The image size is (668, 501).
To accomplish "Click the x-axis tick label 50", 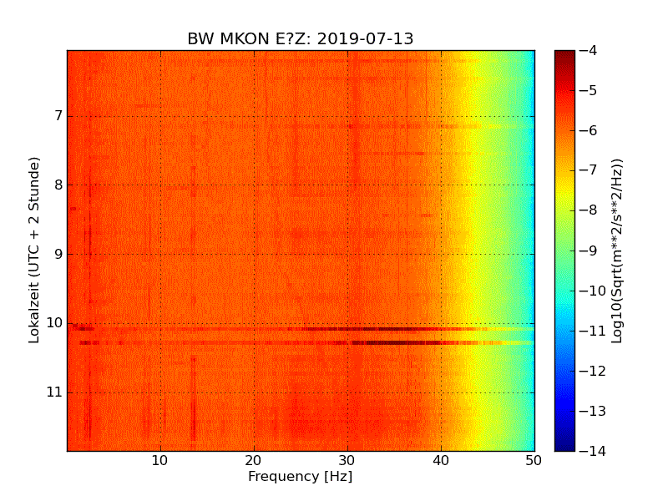I will pos(534,461).
